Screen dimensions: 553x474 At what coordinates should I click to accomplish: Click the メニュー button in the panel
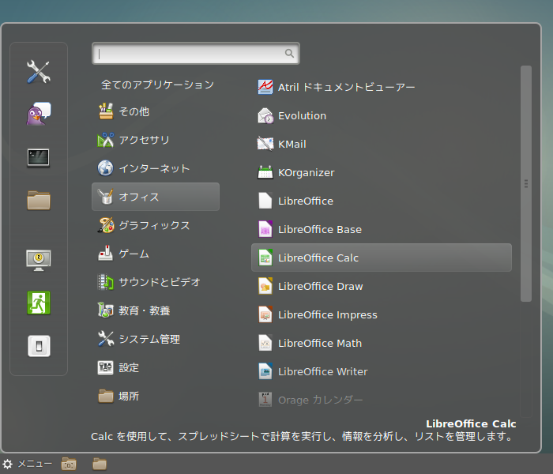click(x=28, y=464)
